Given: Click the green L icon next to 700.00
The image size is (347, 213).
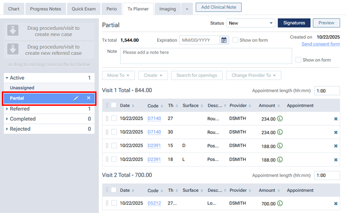Looking at the screenshot, I should 280,203.
